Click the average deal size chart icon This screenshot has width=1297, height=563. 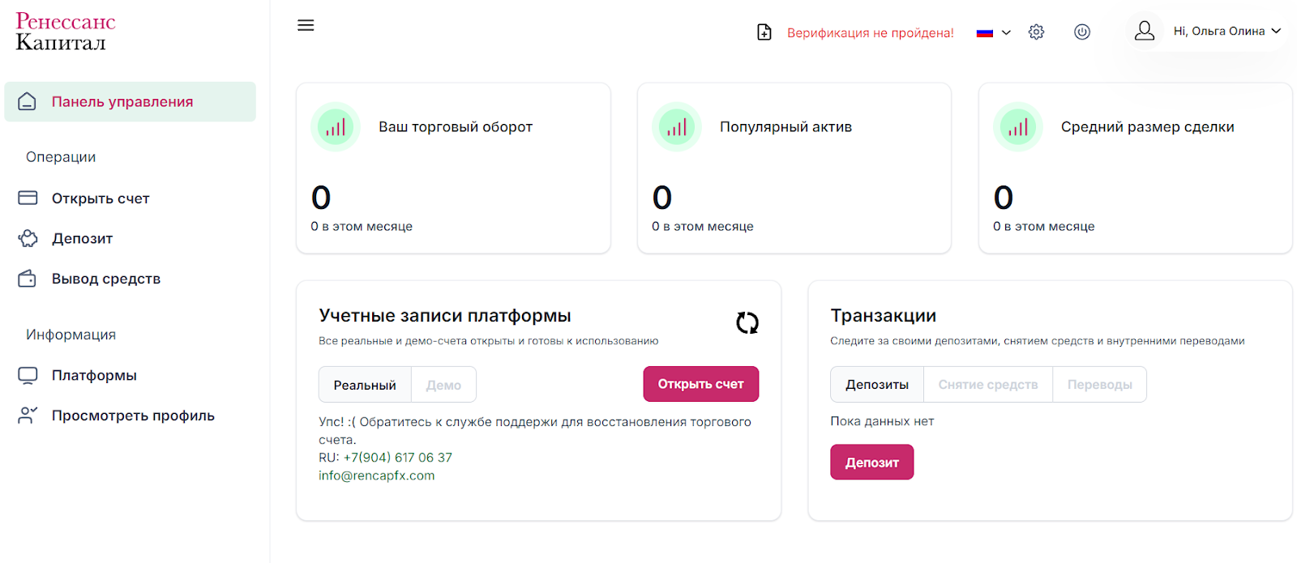click(x=1018, y=127)
